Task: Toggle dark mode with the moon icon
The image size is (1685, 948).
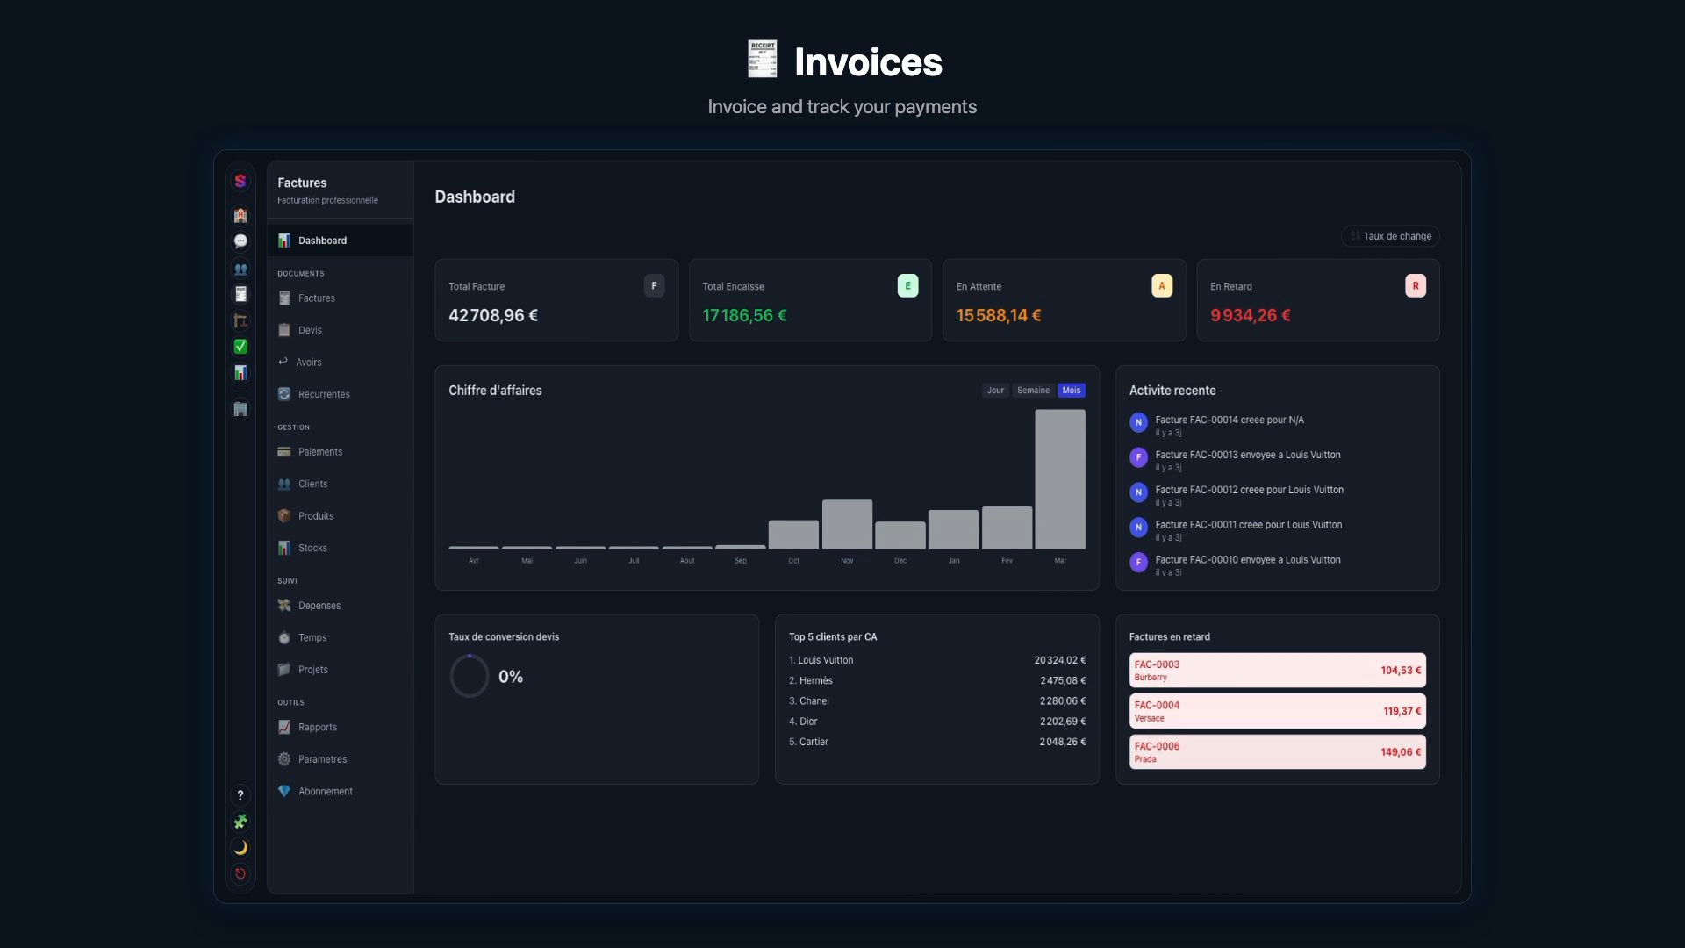Action: tap(240, 848)
